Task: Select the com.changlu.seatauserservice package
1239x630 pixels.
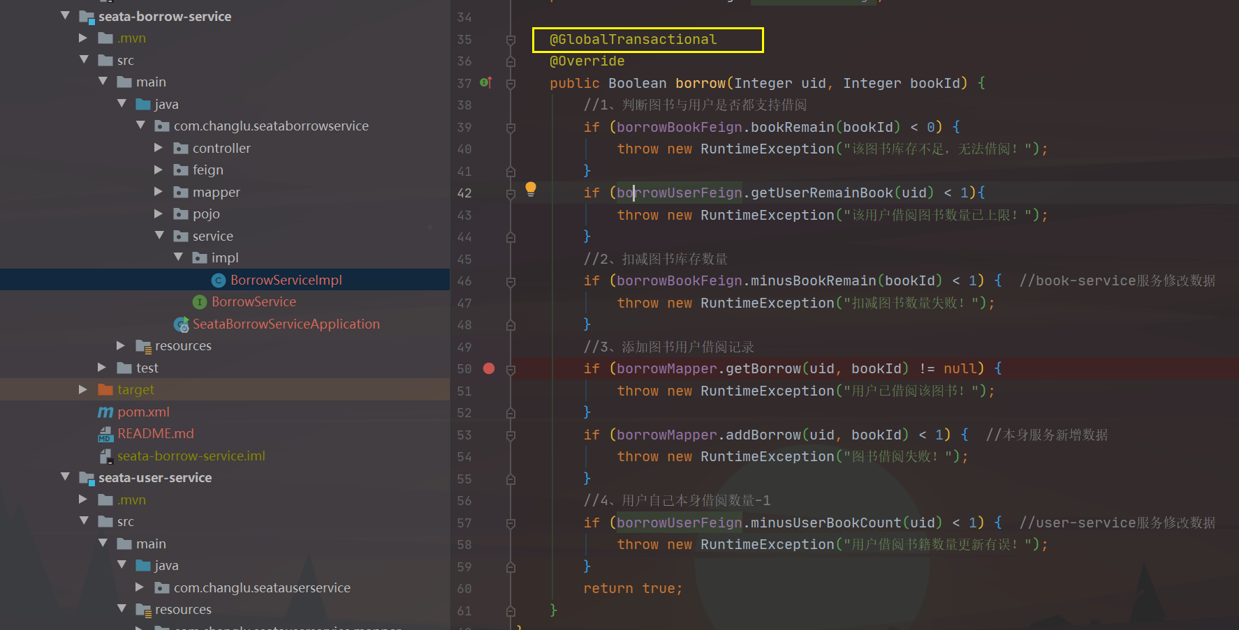Action: [262, 587]
